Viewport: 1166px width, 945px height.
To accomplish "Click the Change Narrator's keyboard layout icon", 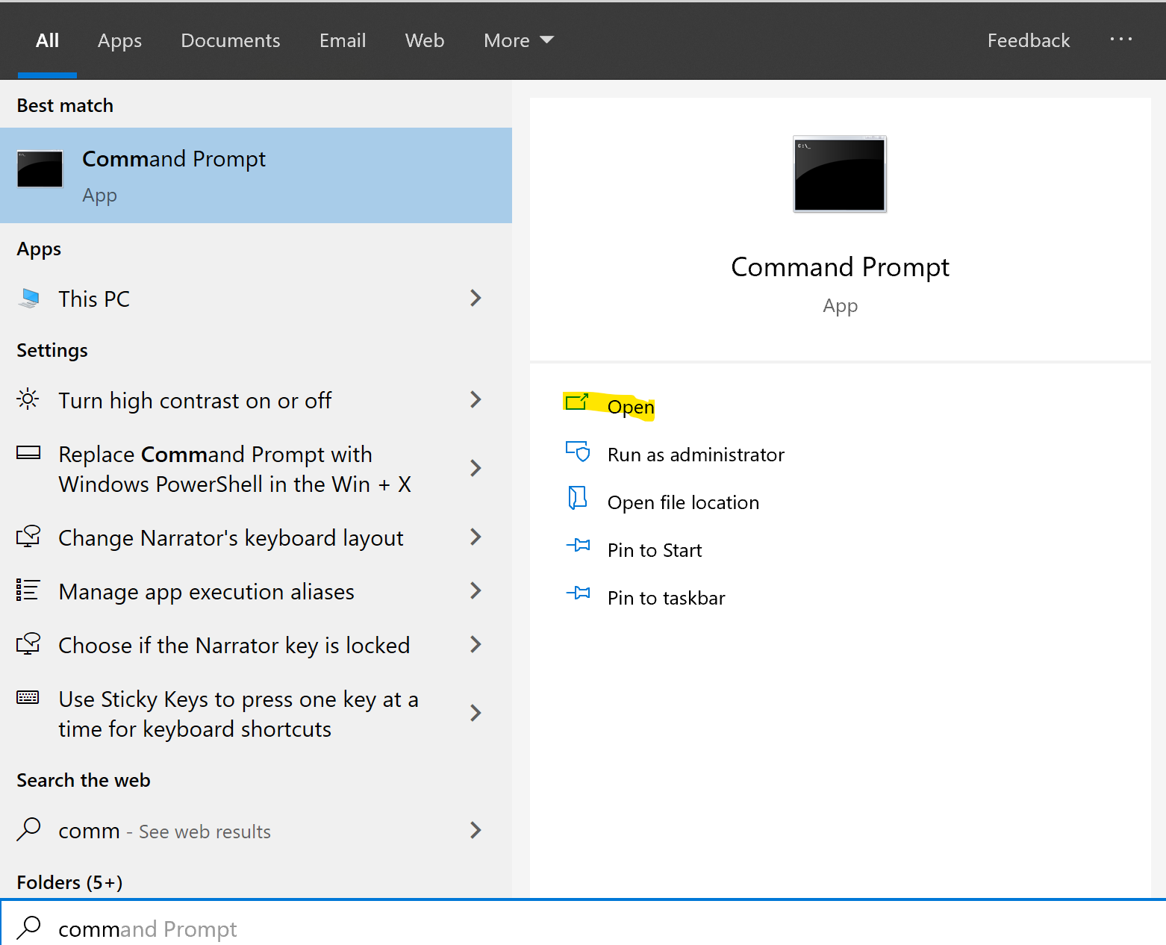I will tap(28, 537).
